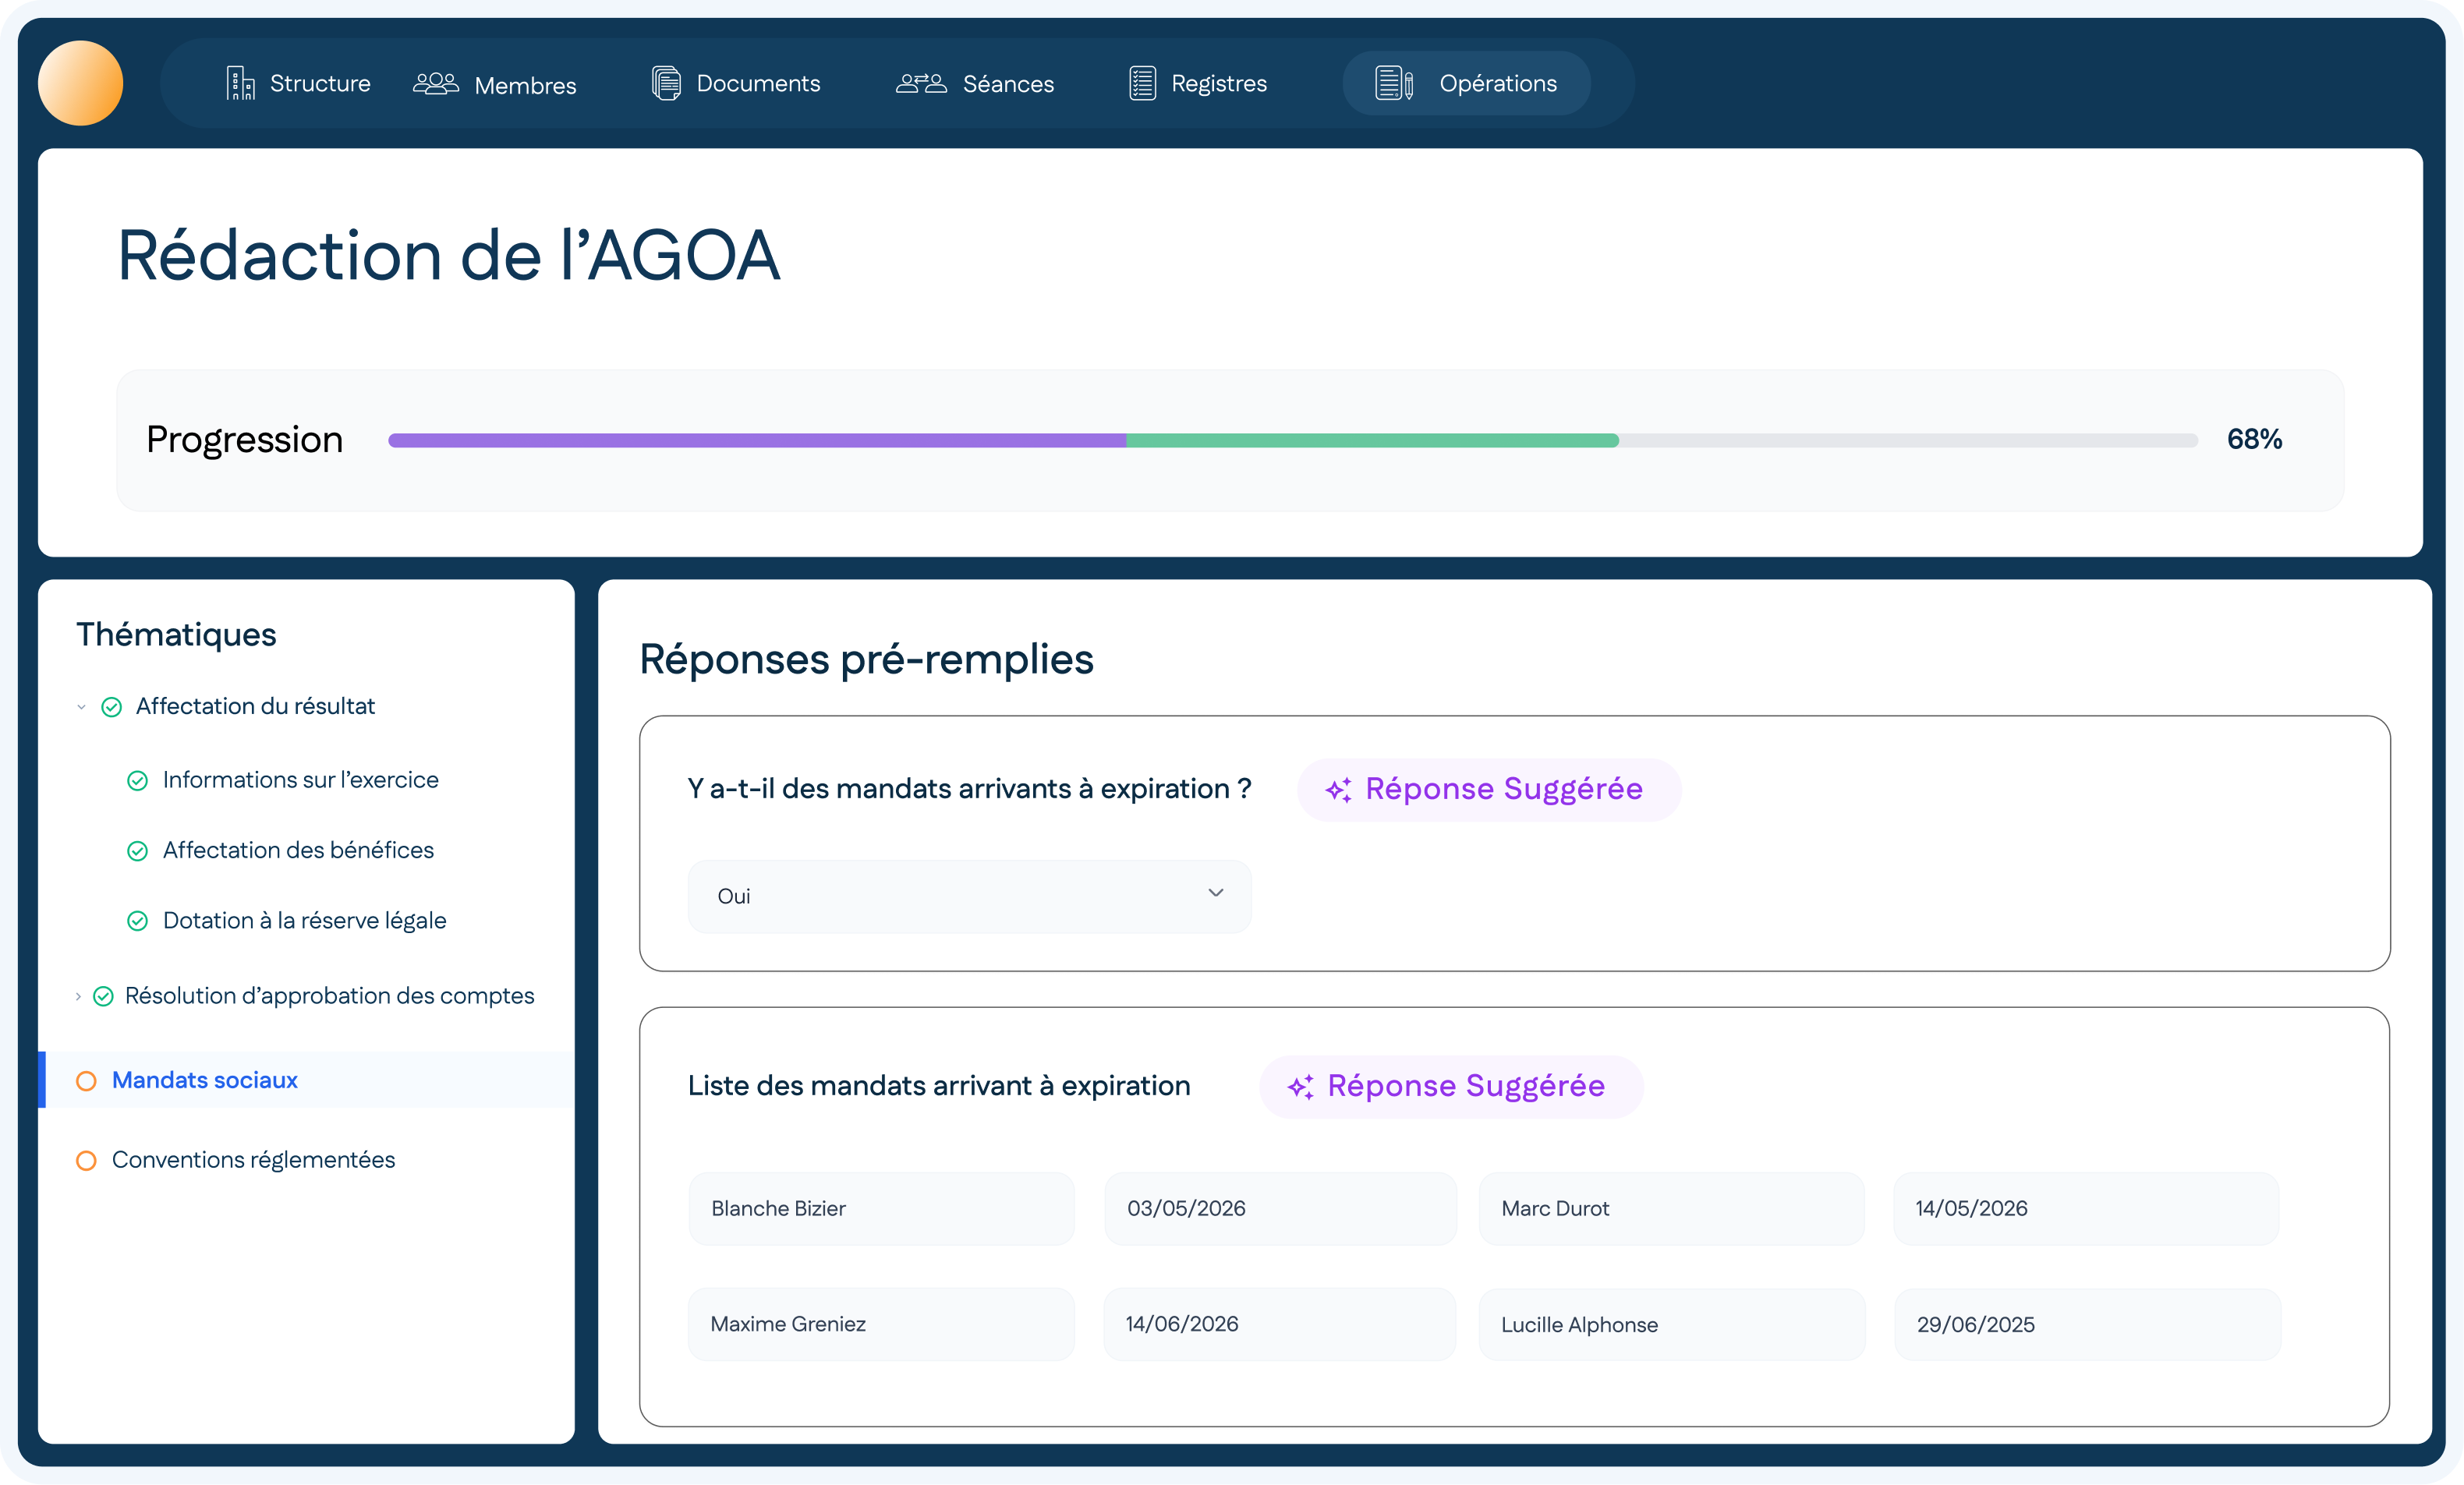Click the Liste des mandats arrivant à expiration label
The height and width of the screenshot is (1485, 2464).
click(939, 1086)
